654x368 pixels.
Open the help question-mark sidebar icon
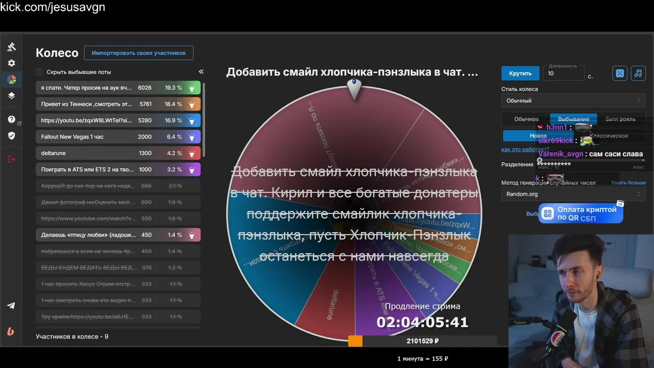(x=11, y=119)
